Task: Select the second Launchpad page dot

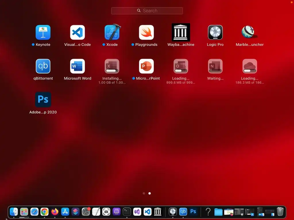Action: [x=149, y=193]
